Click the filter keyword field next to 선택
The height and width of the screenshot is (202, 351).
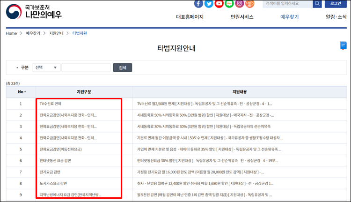coord(86,67)
